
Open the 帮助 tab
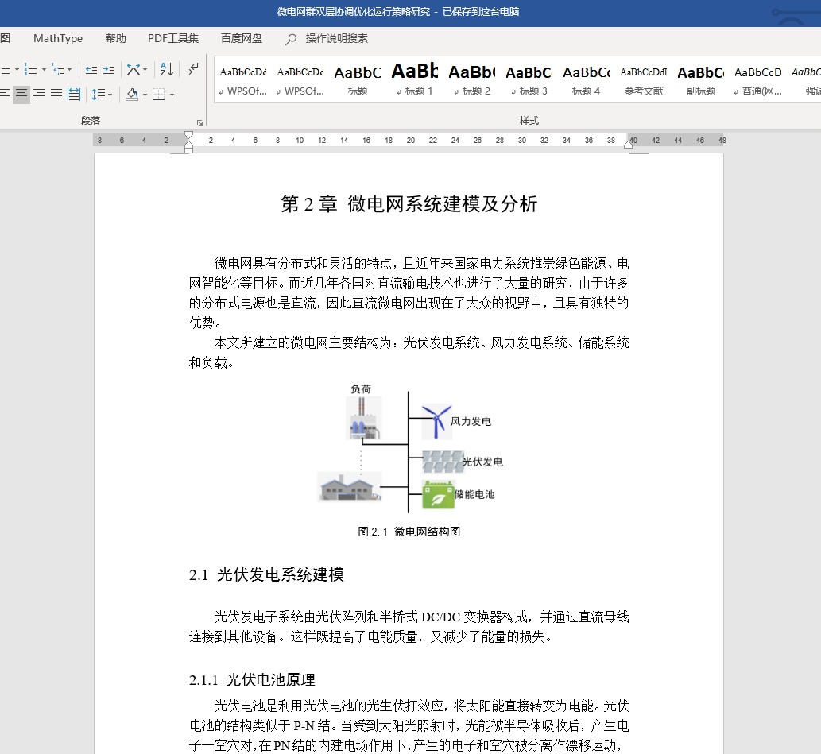116,38
